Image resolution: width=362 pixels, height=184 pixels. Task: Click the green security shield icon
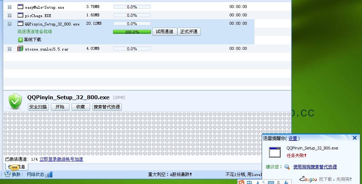[15, 101]
